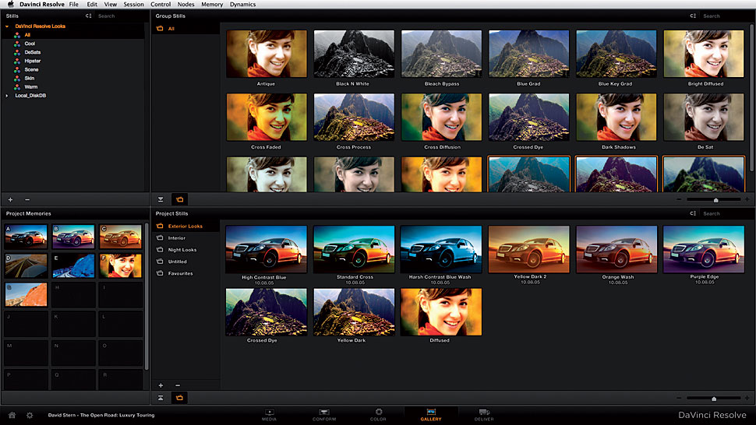
Task: Toggle the collapse panel button under Group Stills
Action: (x=161, y=199)
